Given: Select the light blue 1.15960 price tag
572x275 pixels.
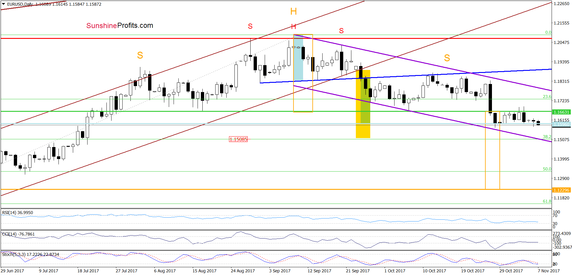Looking at the screenshot, I should 561,124.
